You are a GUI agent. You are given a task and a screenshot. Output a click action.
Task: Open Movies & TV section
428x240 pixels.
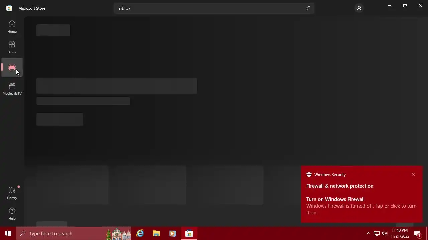[12, 89]
